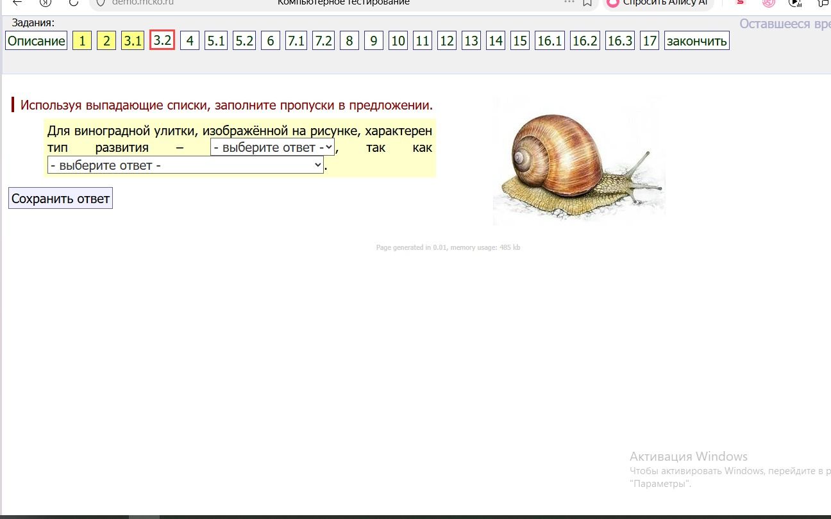Go to task 15
This screenshot has height=519, width=831.
pyautogui.click(x=520, y=41)
